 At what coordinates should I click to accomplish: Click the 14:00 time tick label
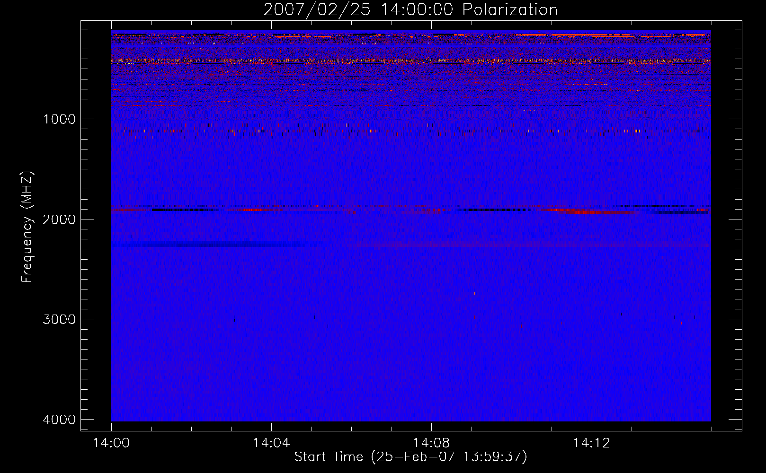click(111, 443)
